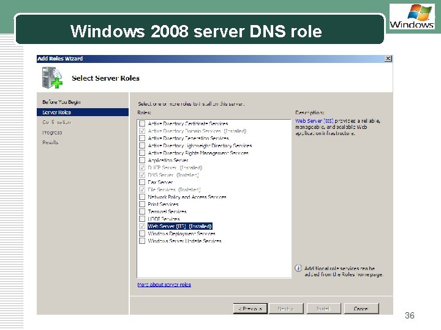Select the DNS Server (Installed) label
The width and height of the screenshot is (441, 330).
point(173,175)
